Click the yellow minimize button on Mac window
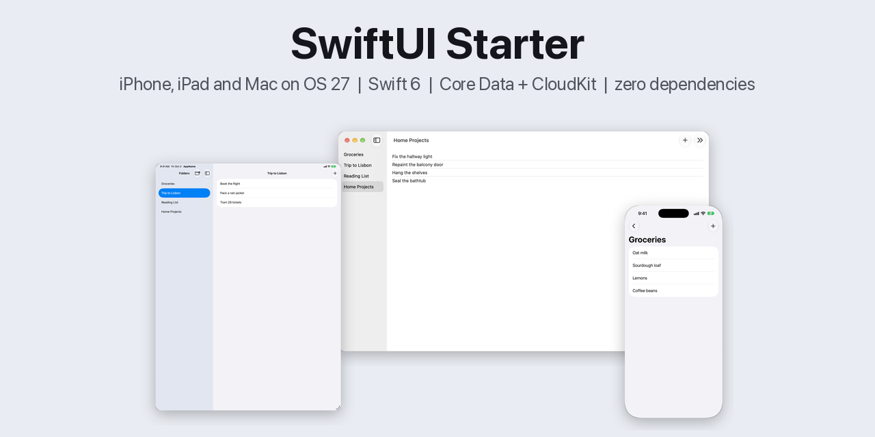Image resolution: width=875 pixels, height=437 pixels. click(355, 140)
